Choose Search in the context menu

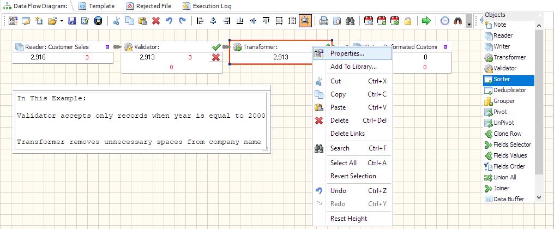[x=353, y=148]
